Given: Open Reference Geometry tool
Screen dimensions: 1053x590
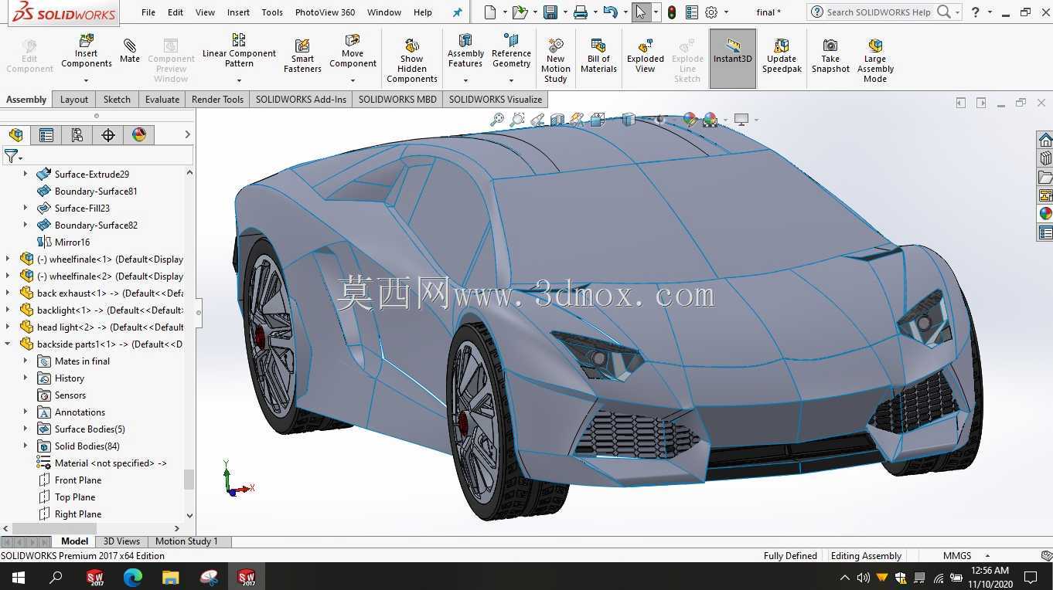Looking at the screenshot, I should point(511,50).
